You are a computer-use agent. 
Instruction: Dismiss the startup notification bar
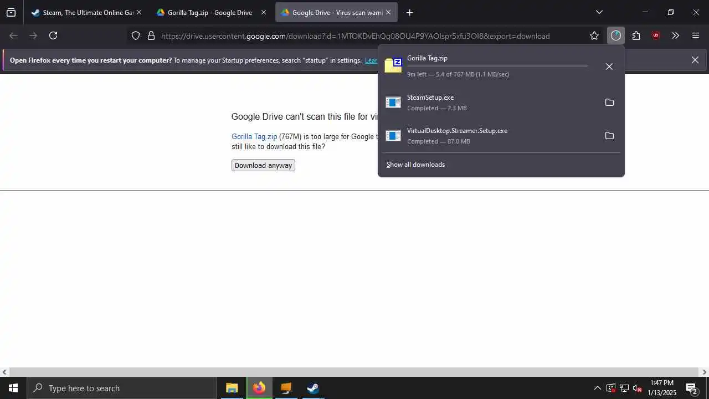[x=695, y=60]
